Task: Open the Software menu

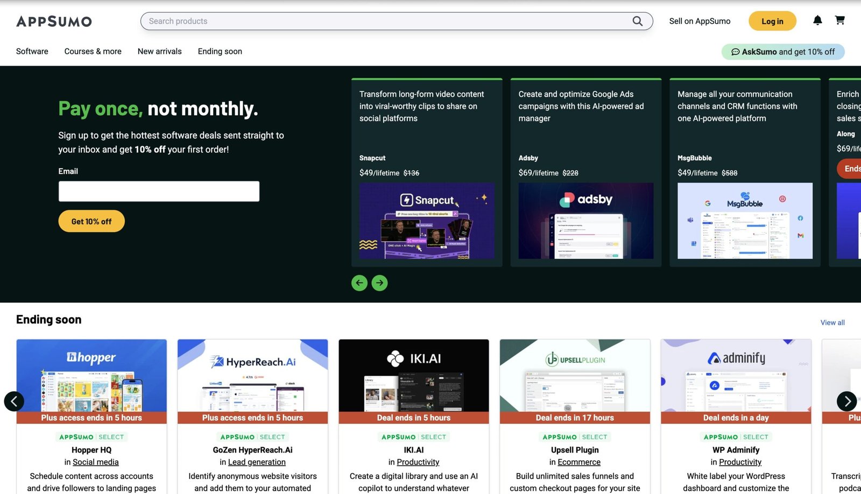Action: (x=32, y=51)
